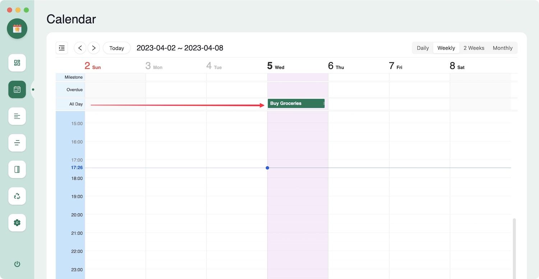Open the recycle icon in sidebar

tap(17, 196)
